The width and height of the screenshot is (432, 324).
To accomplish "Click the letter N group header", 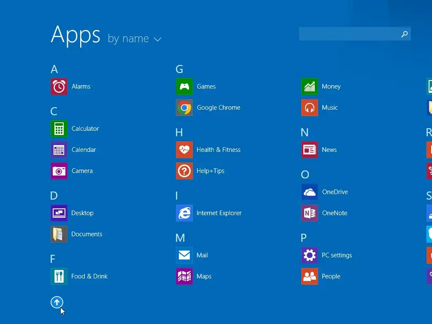I will pyautogui.click(x=305, y=132).
